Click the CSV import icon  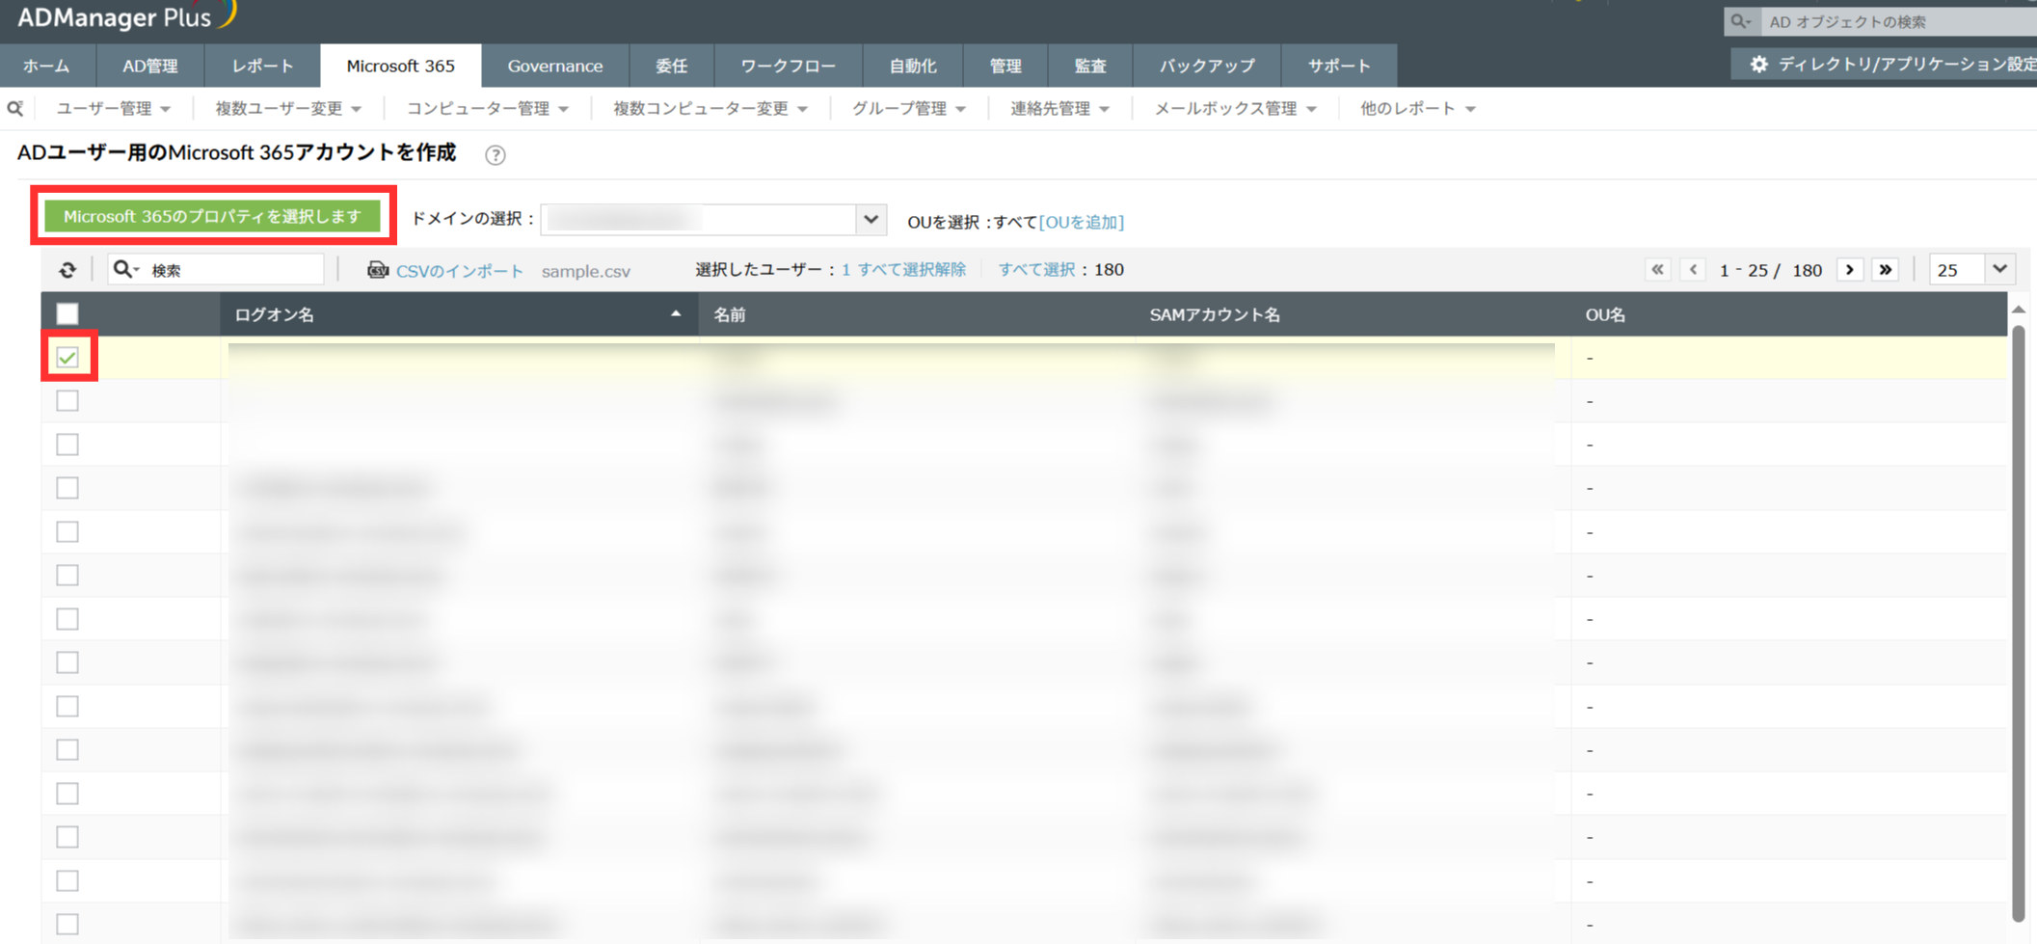[378, 270]
